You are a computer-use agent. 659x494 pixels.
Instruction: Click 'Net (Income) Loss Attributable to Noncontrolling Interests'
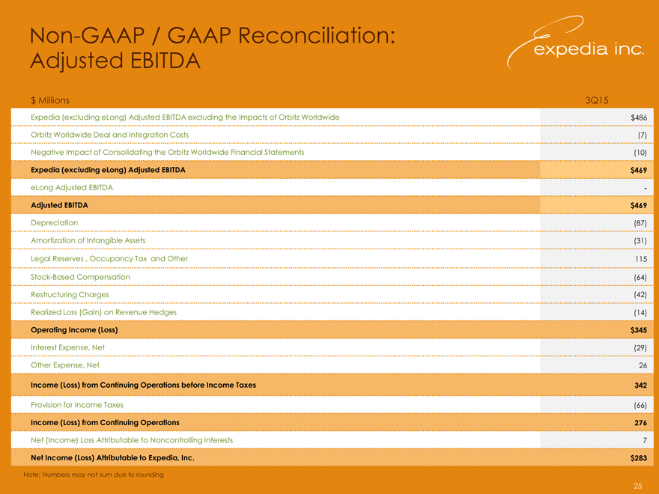[132, 440]
